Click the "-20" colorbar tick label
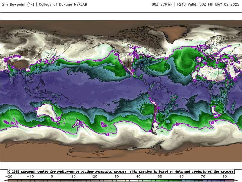The width and height of the screenshot is (242, 182). [x=9, y=177]
